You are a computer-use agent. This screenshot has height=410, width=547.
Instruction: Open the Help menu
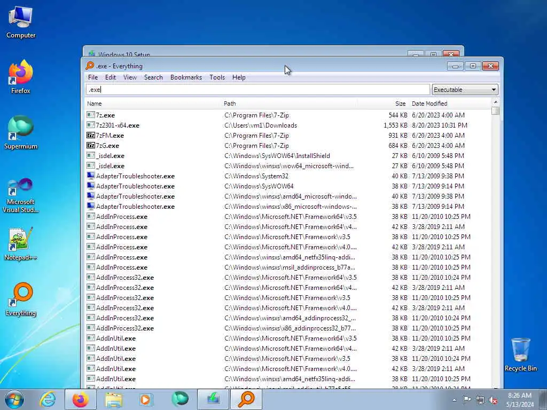point(239,77)
